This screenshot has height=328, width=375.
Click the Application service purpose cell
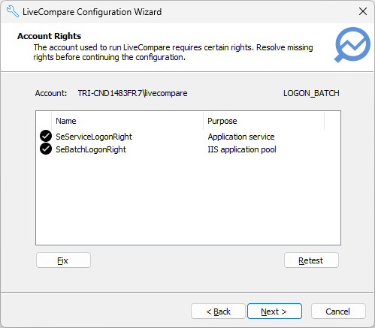[241, 137]
